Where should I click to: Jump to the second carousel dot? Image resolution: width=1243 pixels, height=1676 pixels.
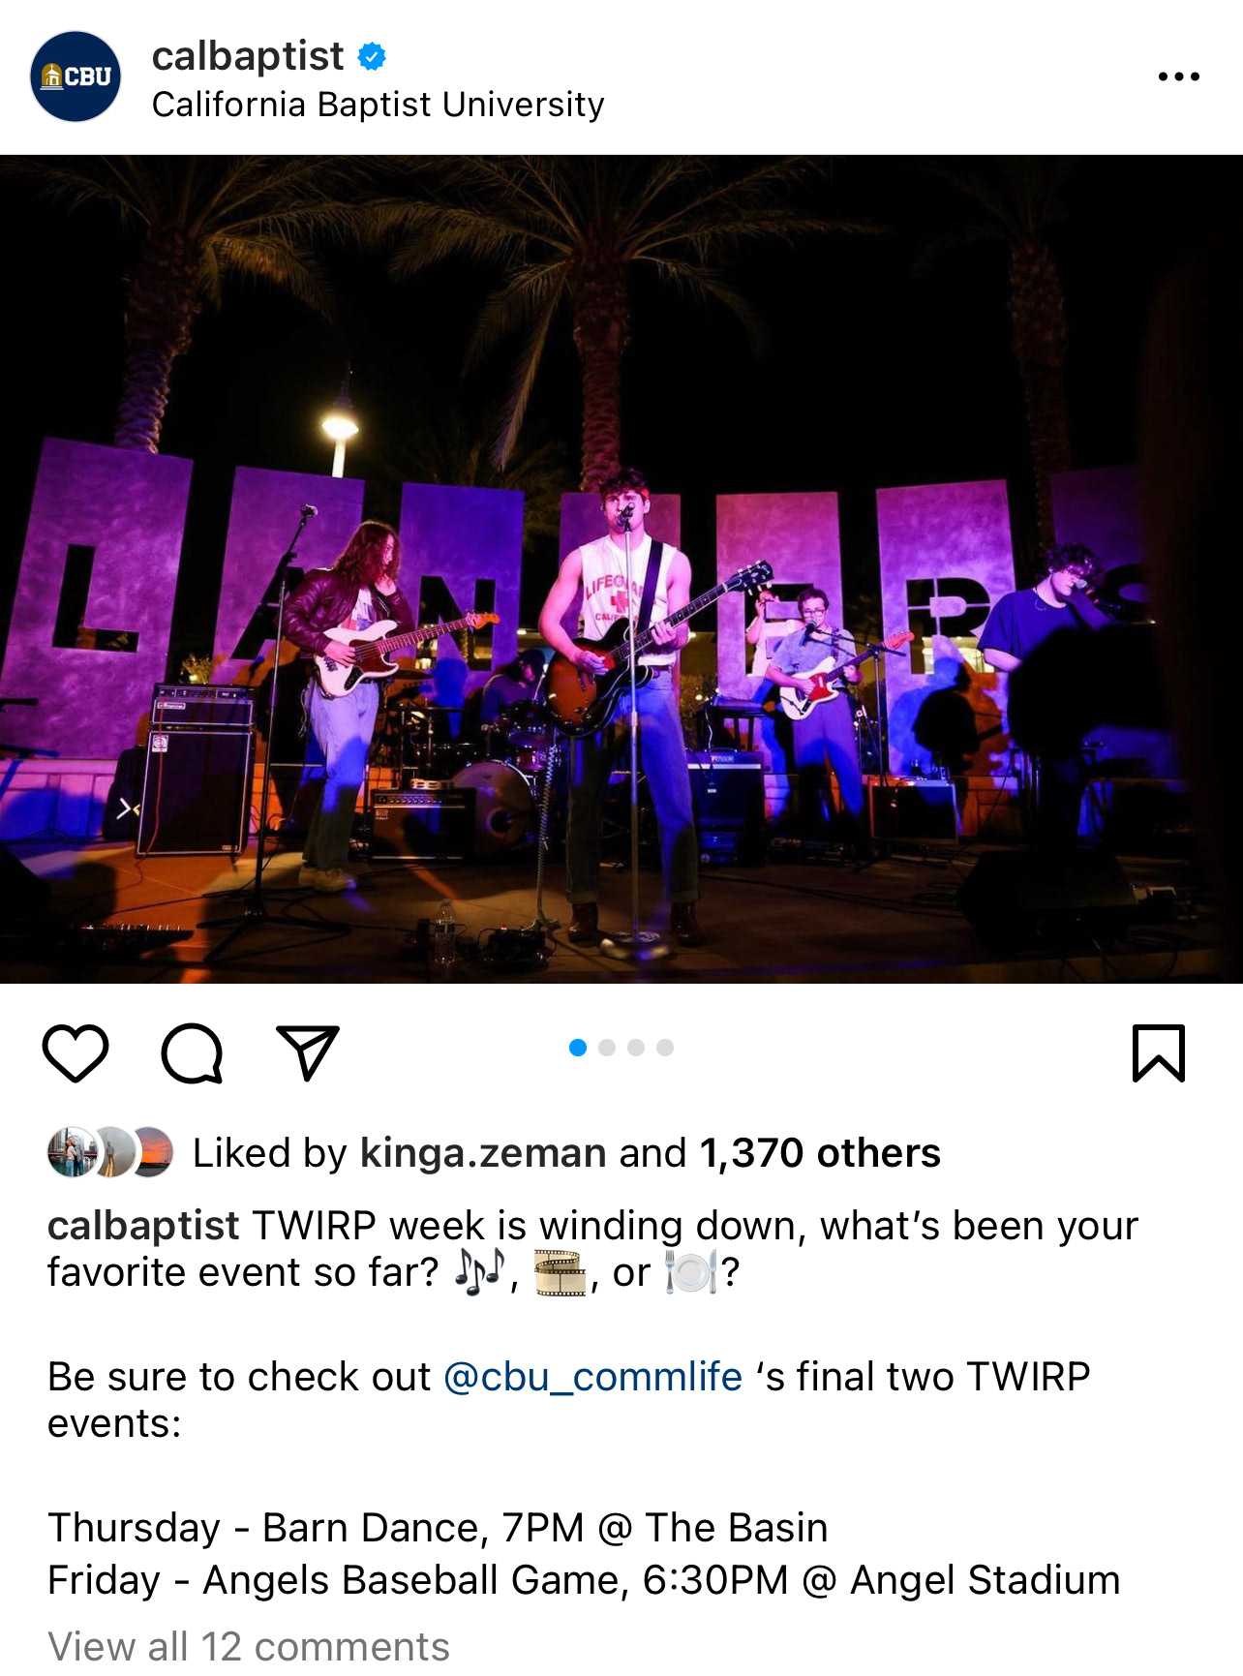pos(607,1048)
